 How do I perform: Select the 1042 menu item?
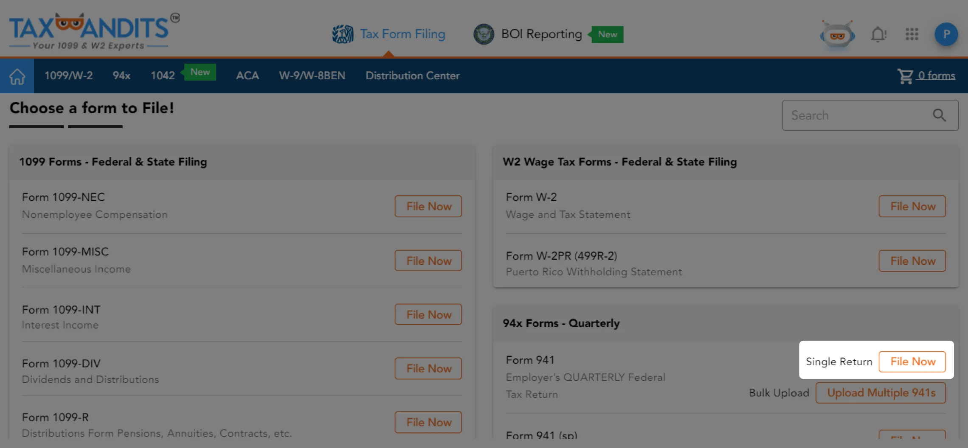(163, 76)
